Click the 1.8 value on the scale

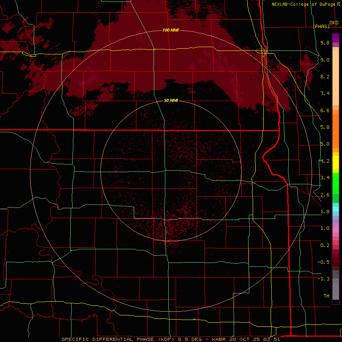(325, 212)
